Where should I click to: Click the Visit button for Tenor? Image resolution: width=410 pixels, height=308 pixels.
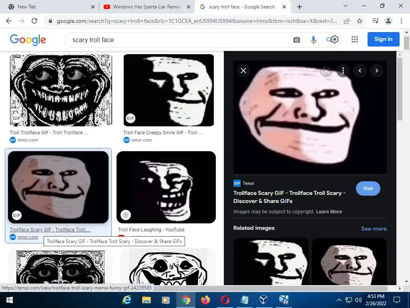368,188
